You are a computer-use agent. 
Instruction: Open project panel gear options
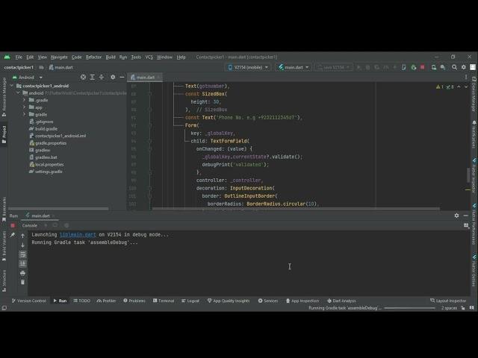(x=113, y=78)
